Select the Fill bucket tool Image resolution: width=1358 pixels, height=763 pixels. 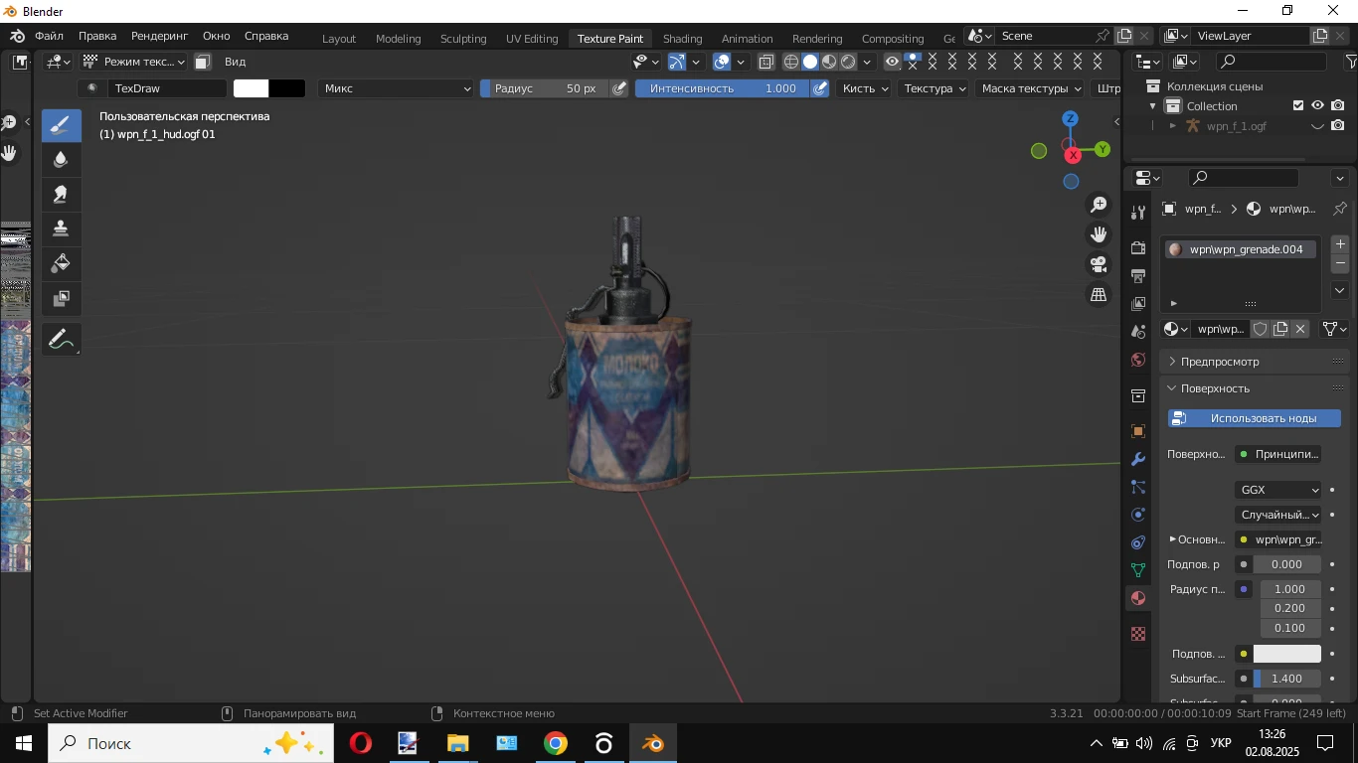click(61, 263)
